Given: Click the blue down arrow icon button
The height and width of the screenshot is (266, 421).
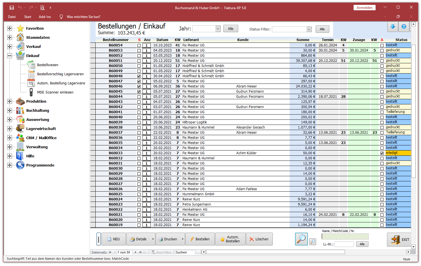Looking at the screenshot, I should tap(393, 27).
